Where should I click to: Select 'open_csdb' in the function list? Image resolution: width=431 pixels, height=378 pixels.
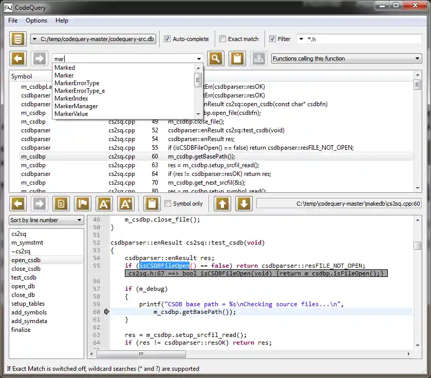click(26, 260)
